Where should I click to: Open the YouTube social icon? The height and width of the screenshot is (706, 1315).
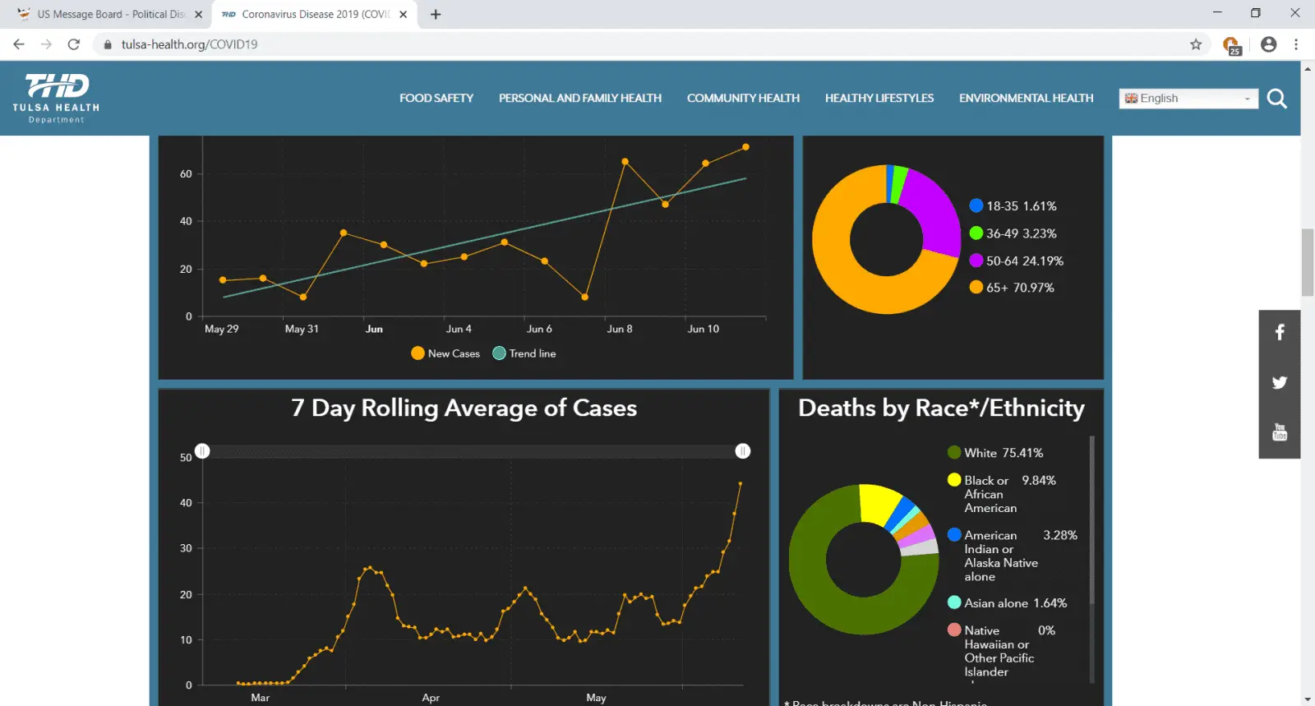[1279, 432]
